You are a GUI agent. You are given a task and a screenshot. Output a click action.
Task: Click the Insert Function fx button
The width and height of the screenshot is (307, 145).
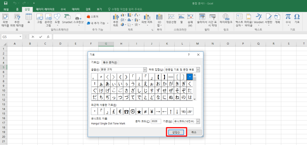48,37
